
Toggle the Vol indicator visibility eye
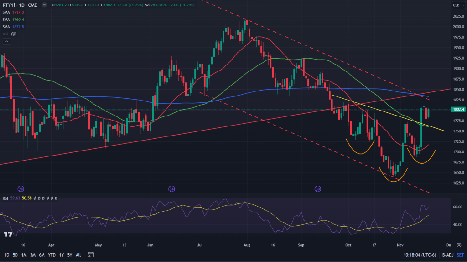(13, 34)
